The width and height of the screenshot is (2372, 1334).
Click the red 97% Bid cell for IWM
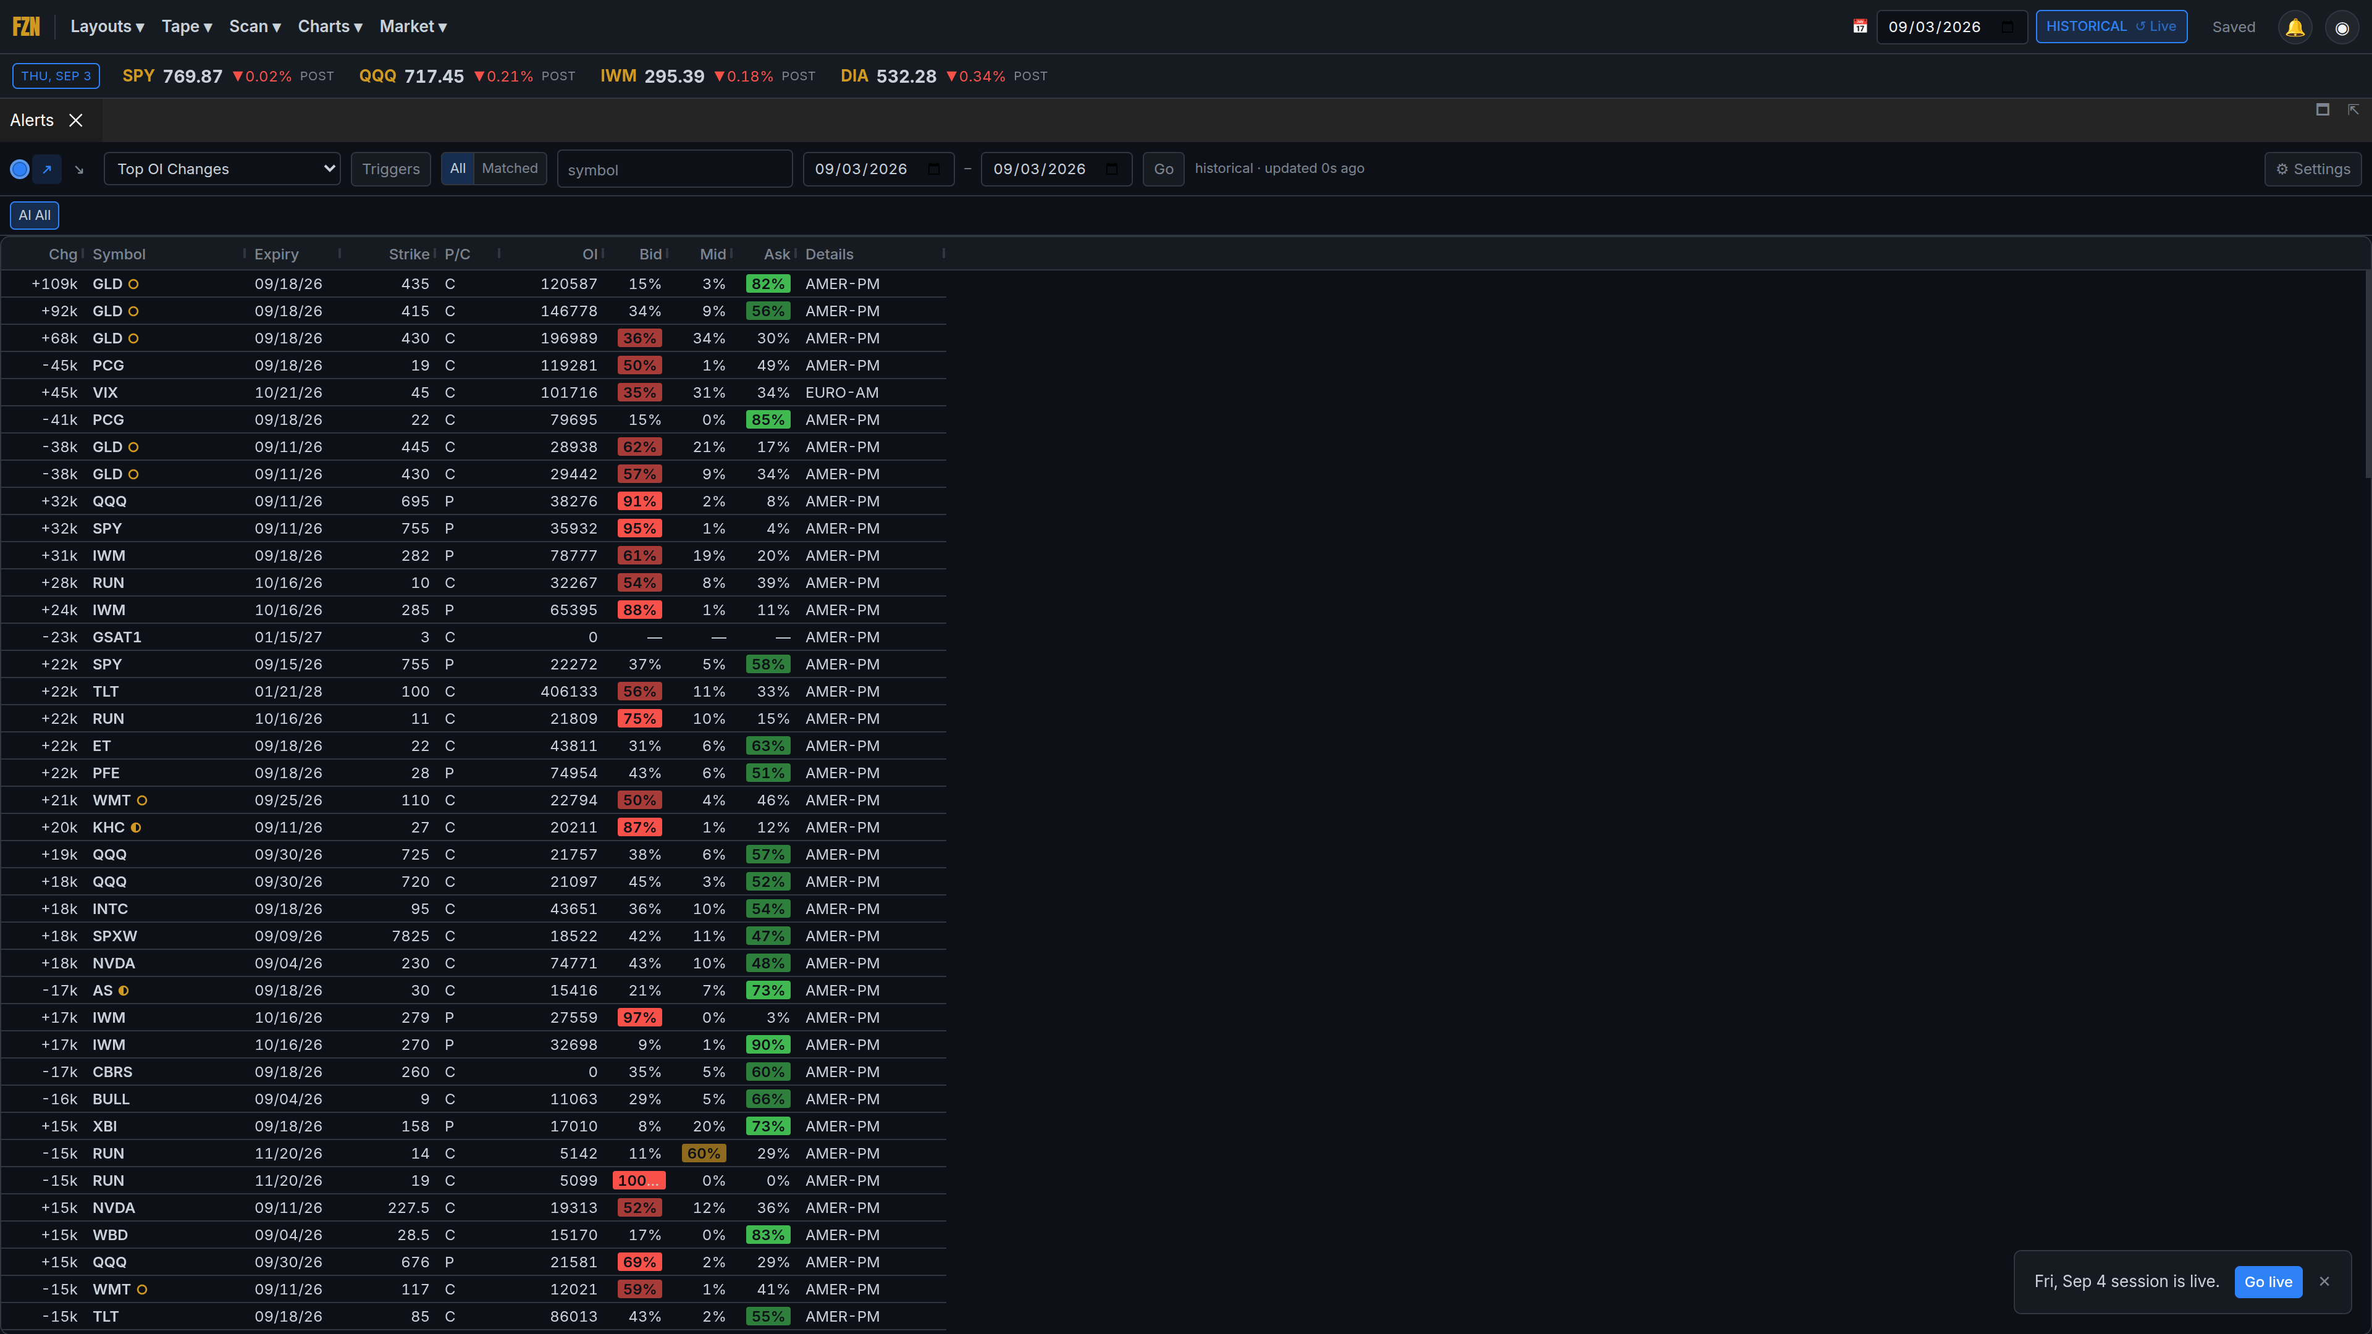coord(639,1018)
